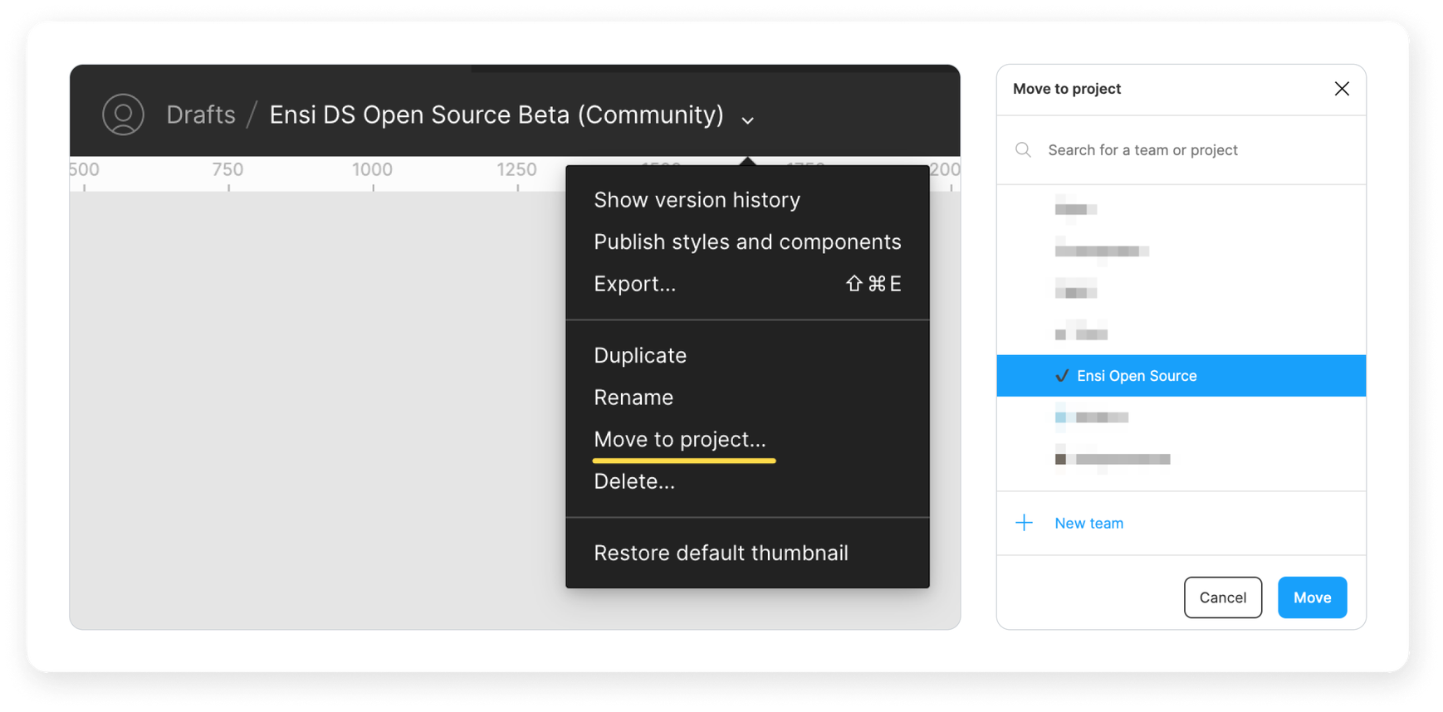
Task: Duplicate the file via menu
Action: coord(639,356)
